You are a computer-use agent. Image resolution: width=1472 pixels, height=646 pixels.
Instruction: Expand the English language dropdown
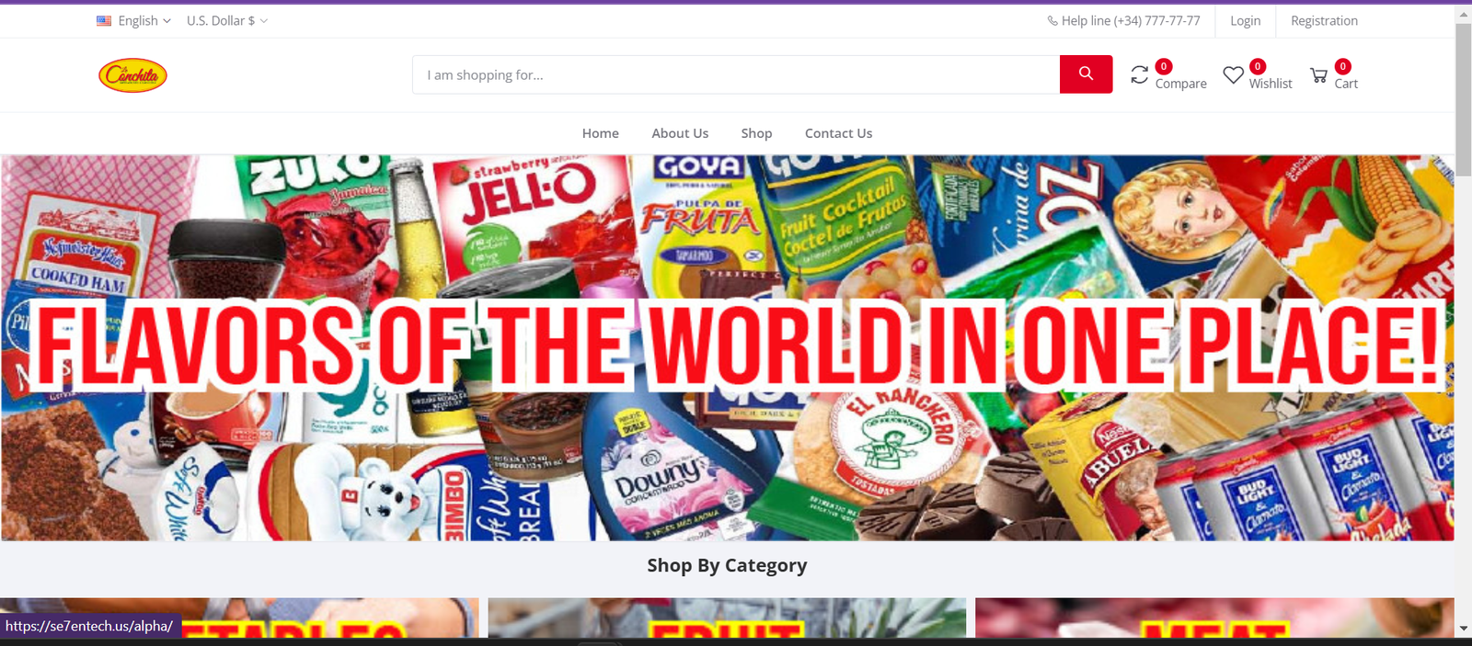pos(134,20)
